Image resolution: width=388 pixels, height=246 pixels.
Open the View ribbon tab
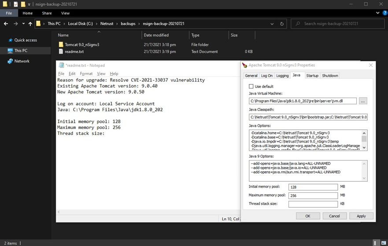65,13
